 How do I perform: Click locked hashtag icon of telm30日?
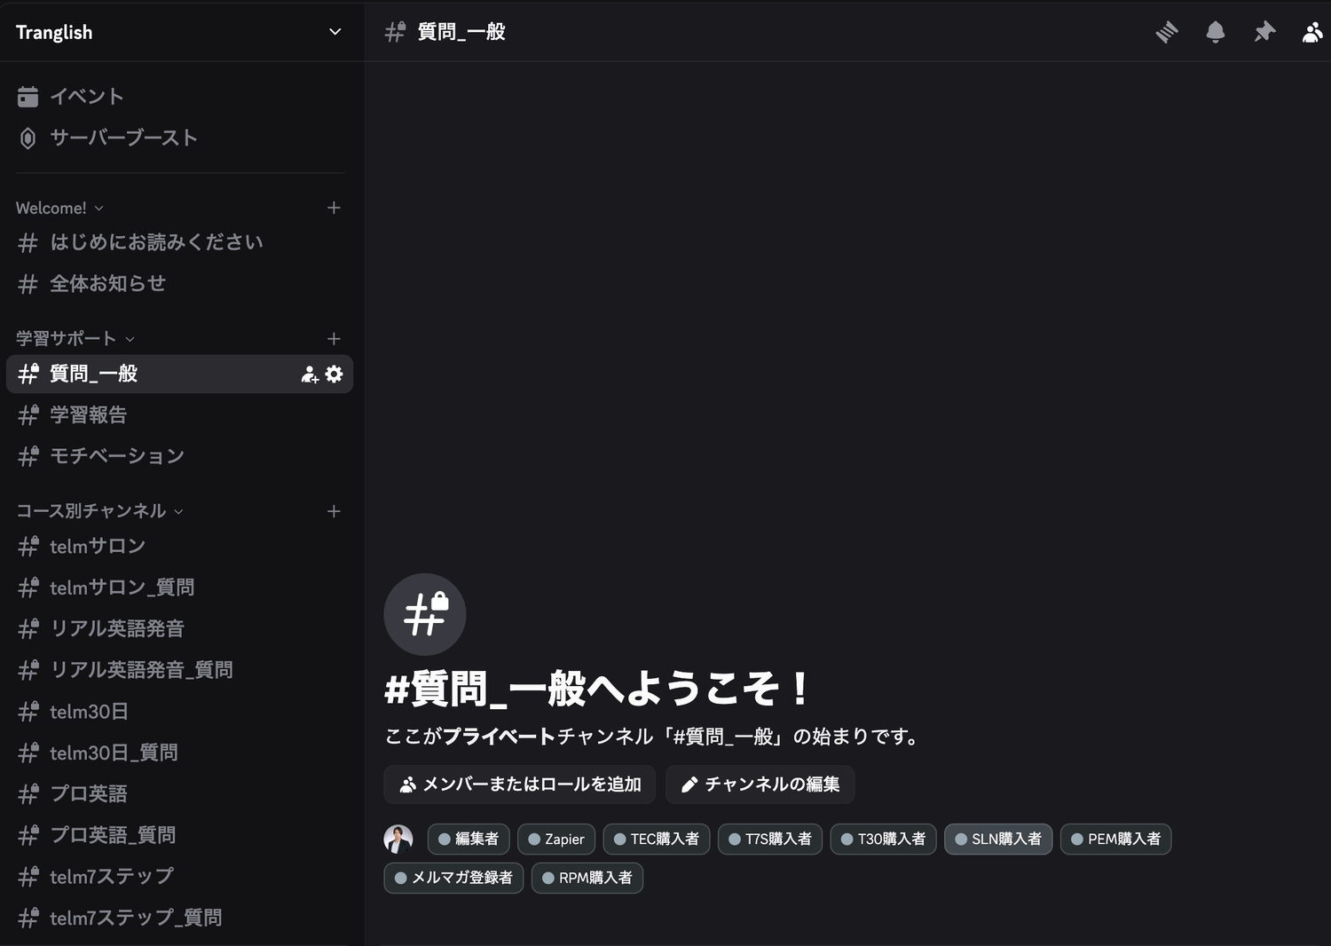pos(28,711)
